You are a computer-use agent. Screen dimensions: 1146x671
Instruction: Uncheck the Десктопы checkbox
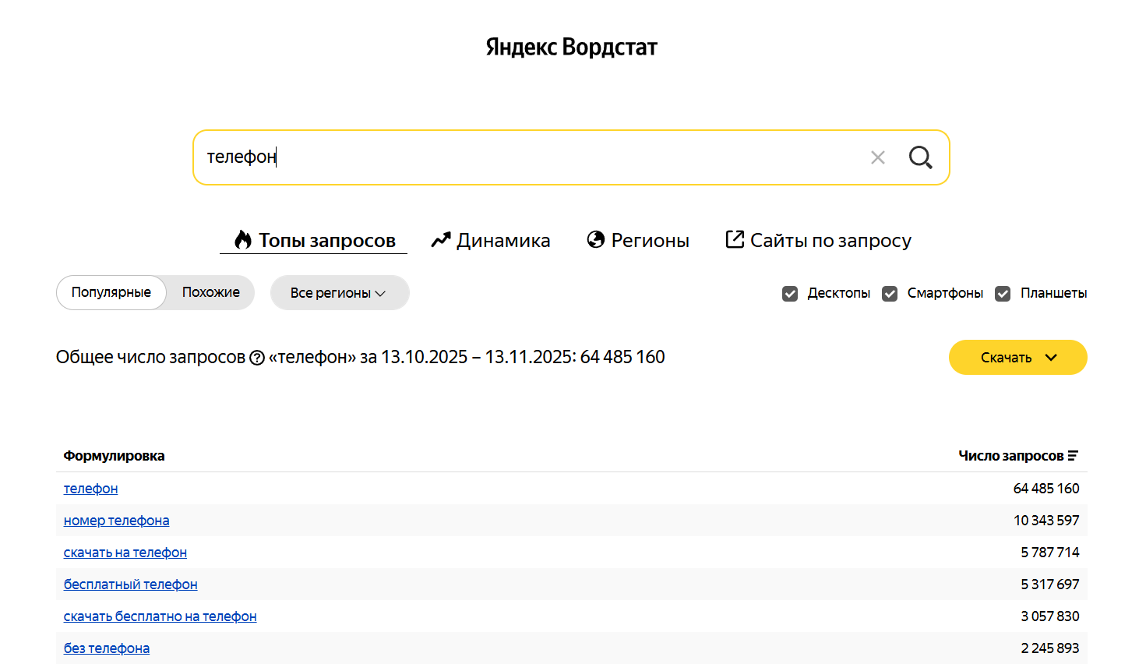(790, 294)
